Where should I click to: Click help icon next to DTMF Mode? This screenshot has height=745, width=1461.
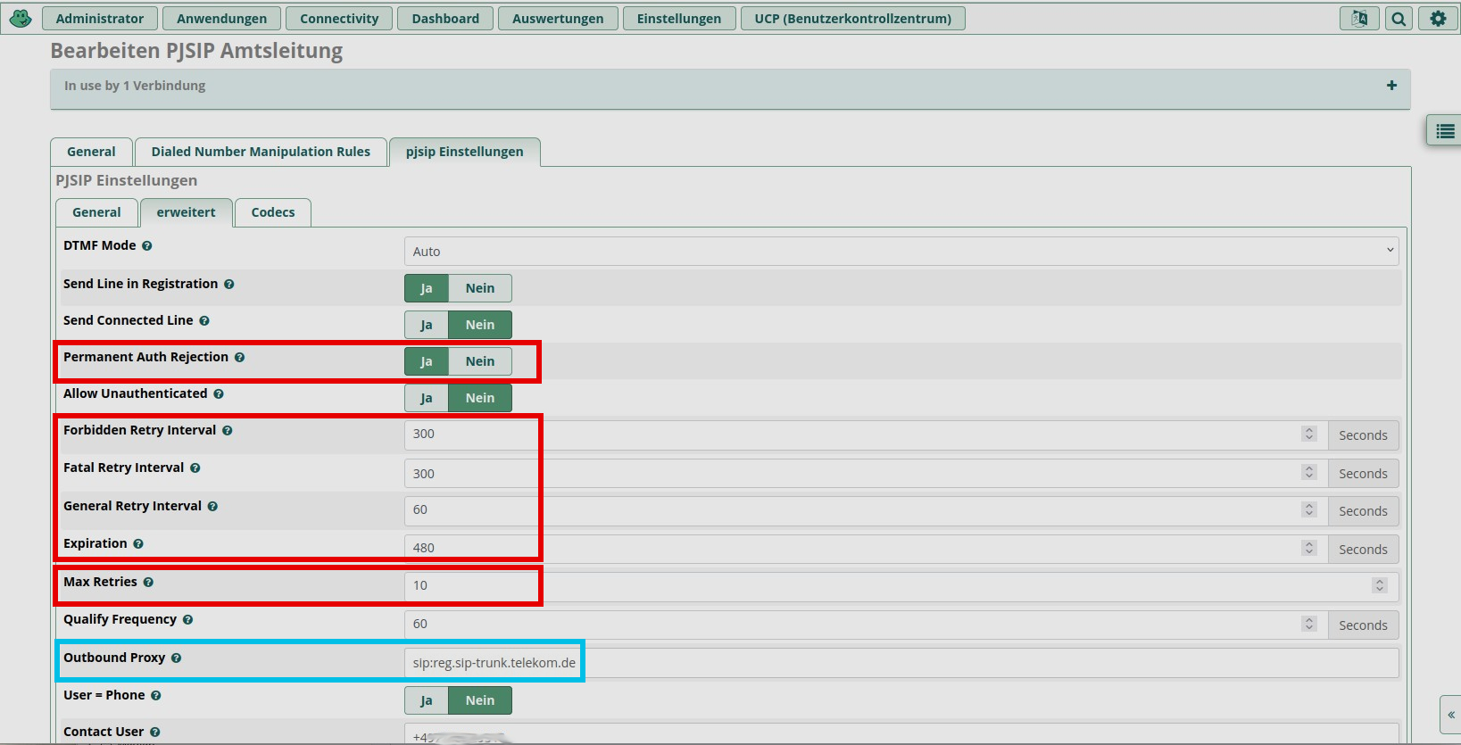pyautogui.click(x=147, y=246)
